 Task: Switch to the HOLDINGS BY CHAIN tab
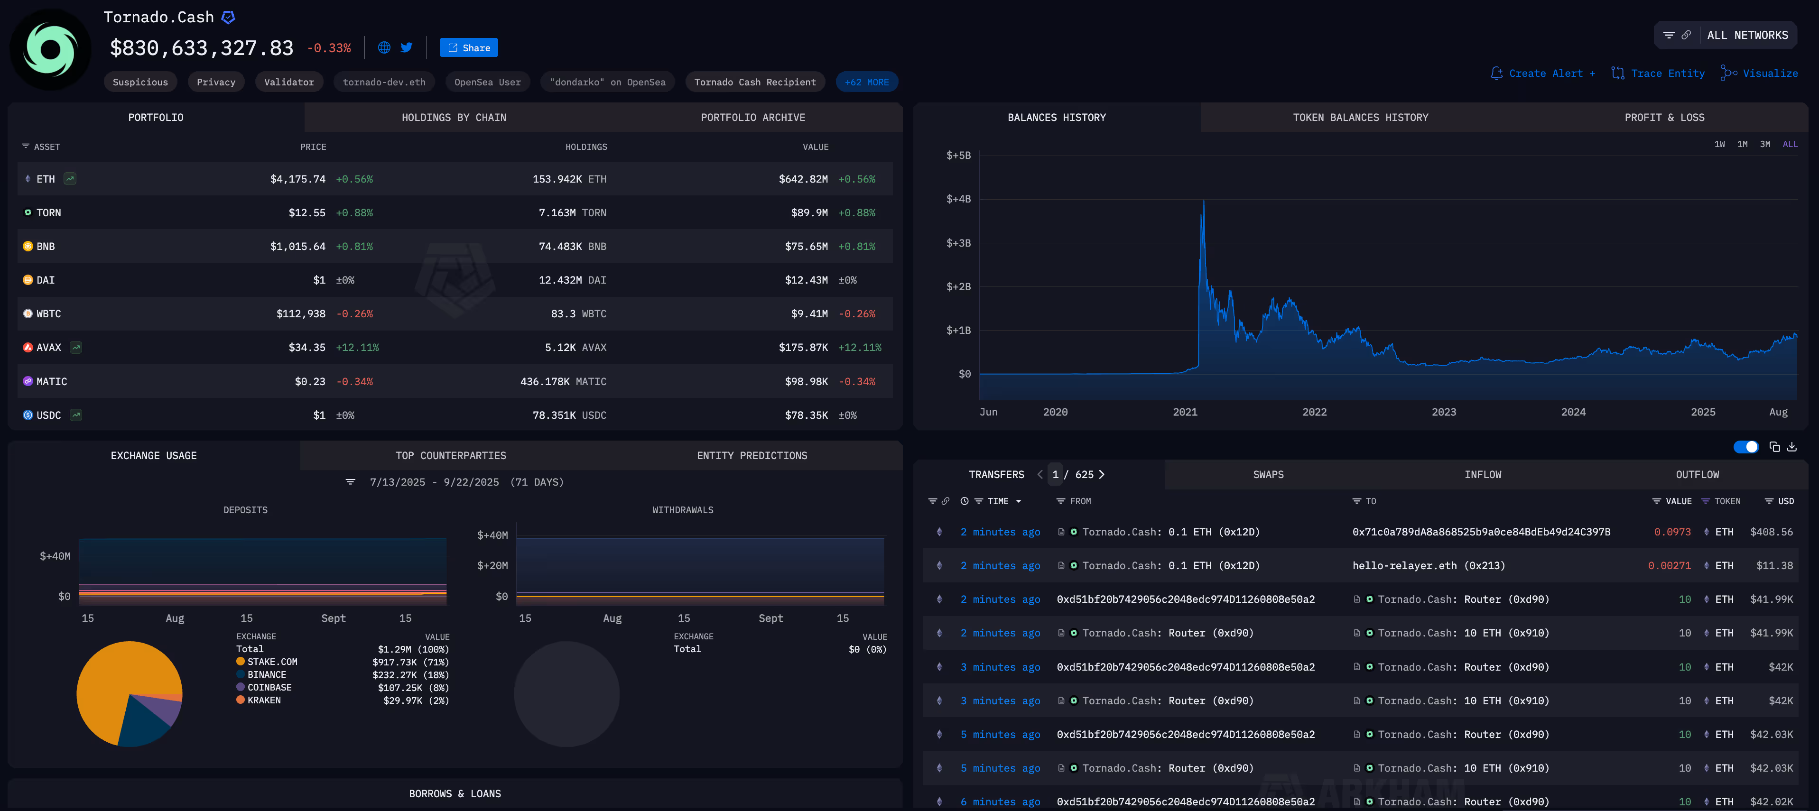click(x=455, y=117)
